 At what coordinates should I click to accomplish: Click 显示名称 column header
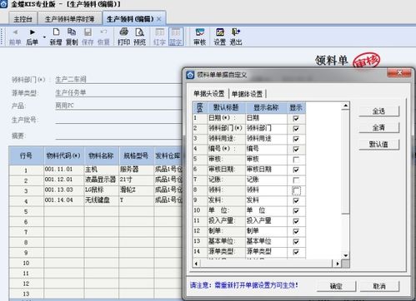click(266, 107)
